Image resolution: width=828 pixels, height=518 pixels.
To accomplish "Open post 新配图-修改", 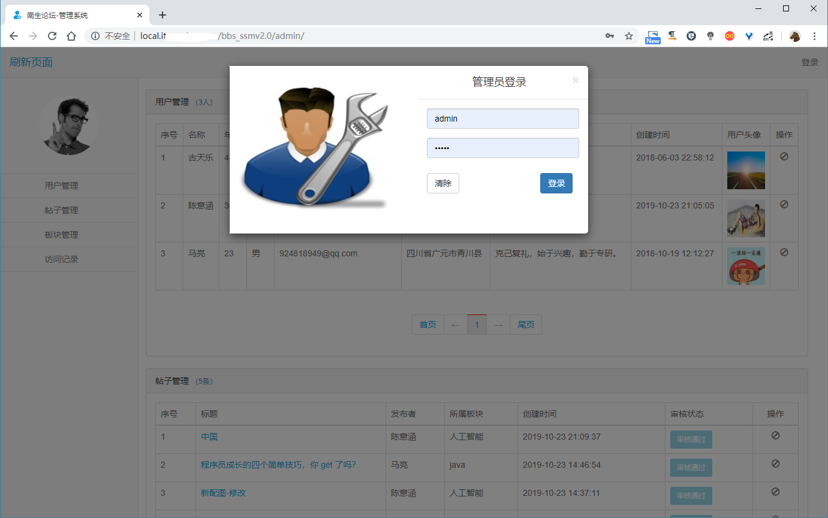I will (x=223, y=493).
